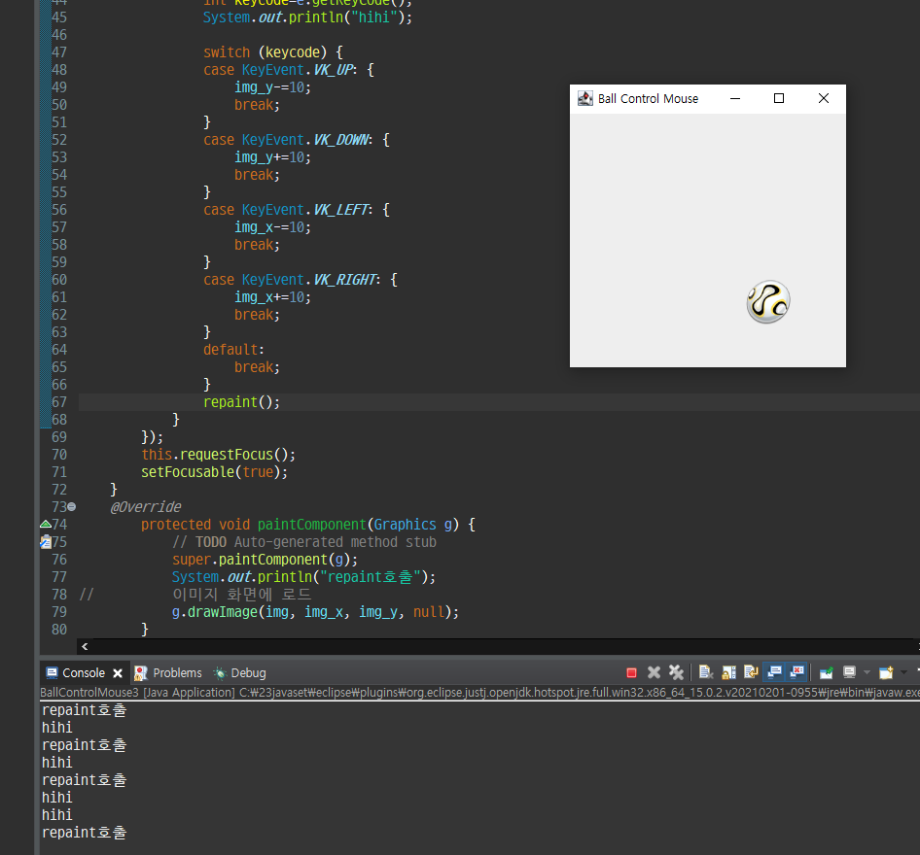
Task: Open the Open Console dropdown arrow
Action: 903,672
